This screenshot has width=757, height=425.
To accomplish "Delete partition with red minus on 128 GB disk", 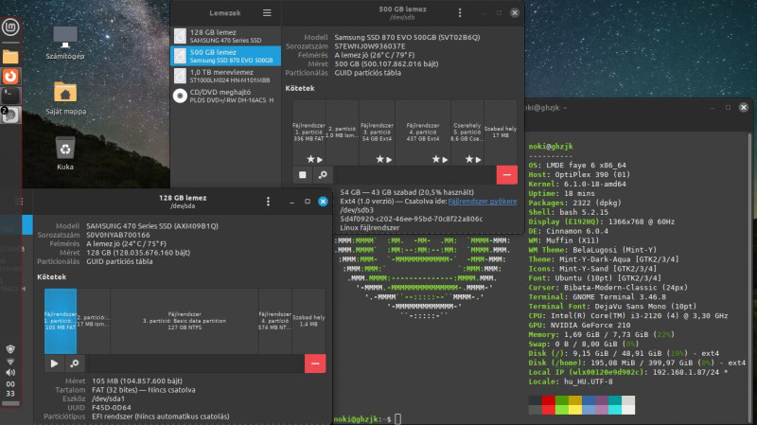I will (x=315, y=363).
